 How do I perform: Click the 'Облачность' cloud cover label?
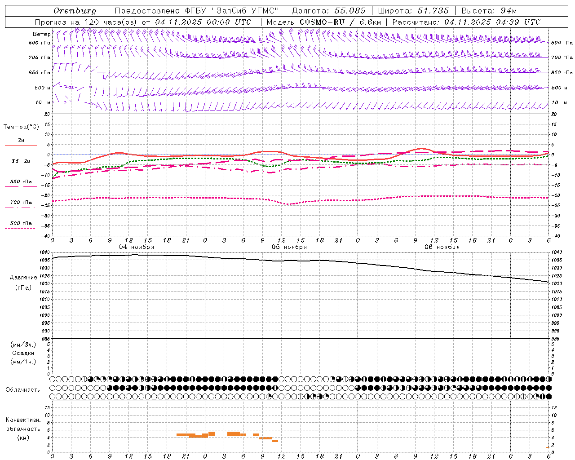[23, 390]
